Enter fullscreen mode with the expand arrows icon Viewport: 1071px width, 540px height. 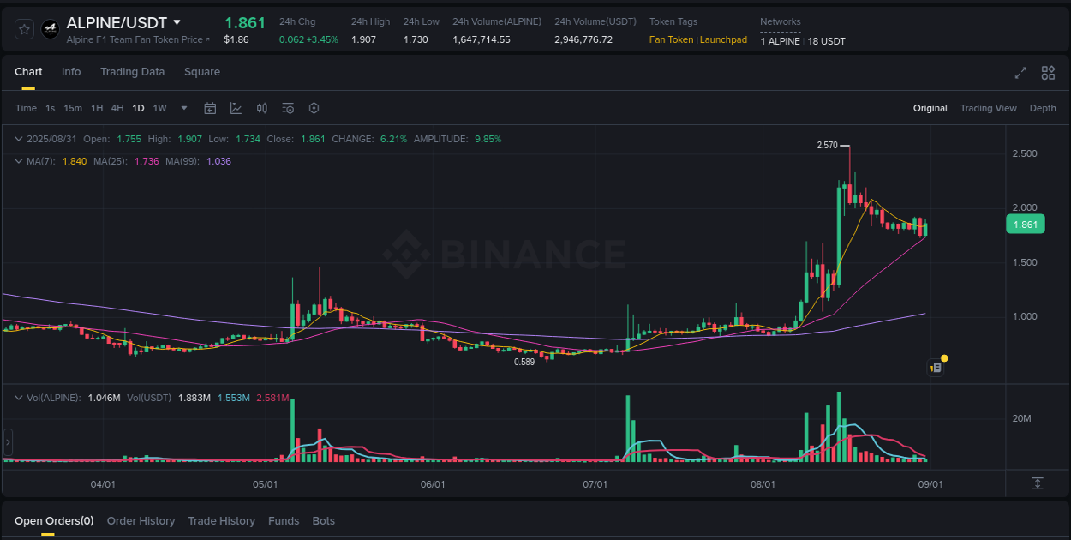1020,74
